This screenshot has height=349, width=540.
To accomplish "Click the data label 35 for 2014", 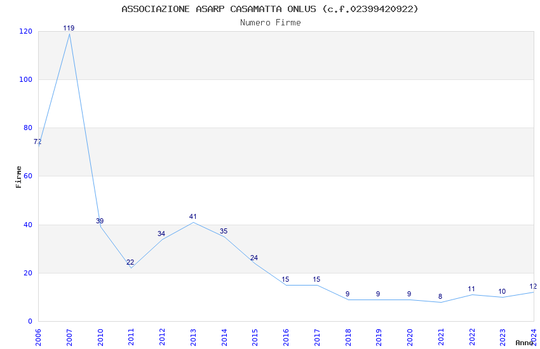I will 224,231.
